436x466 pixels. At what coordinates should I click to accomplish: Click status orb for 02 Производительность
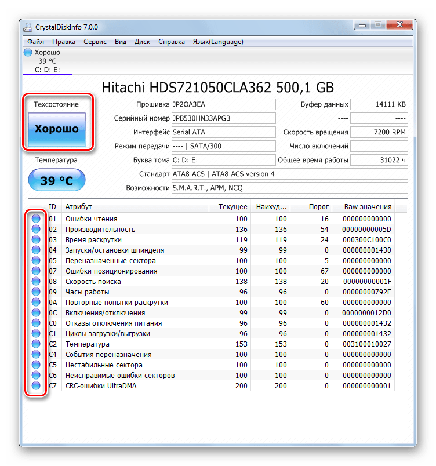(x=36, y=229)
